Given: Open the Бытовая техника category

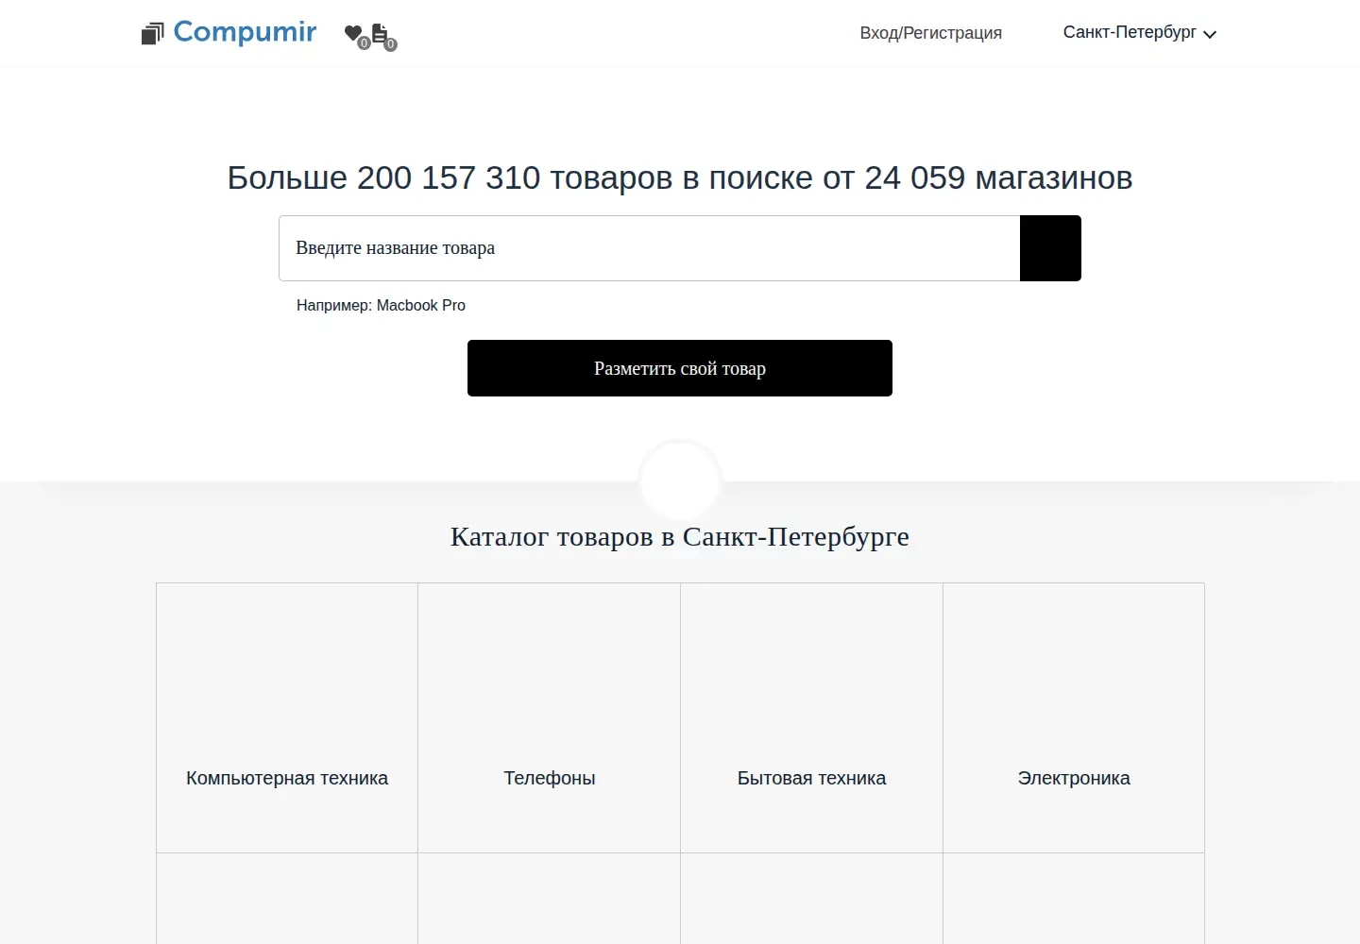Looking at the screenshot, I should [812, 718].
